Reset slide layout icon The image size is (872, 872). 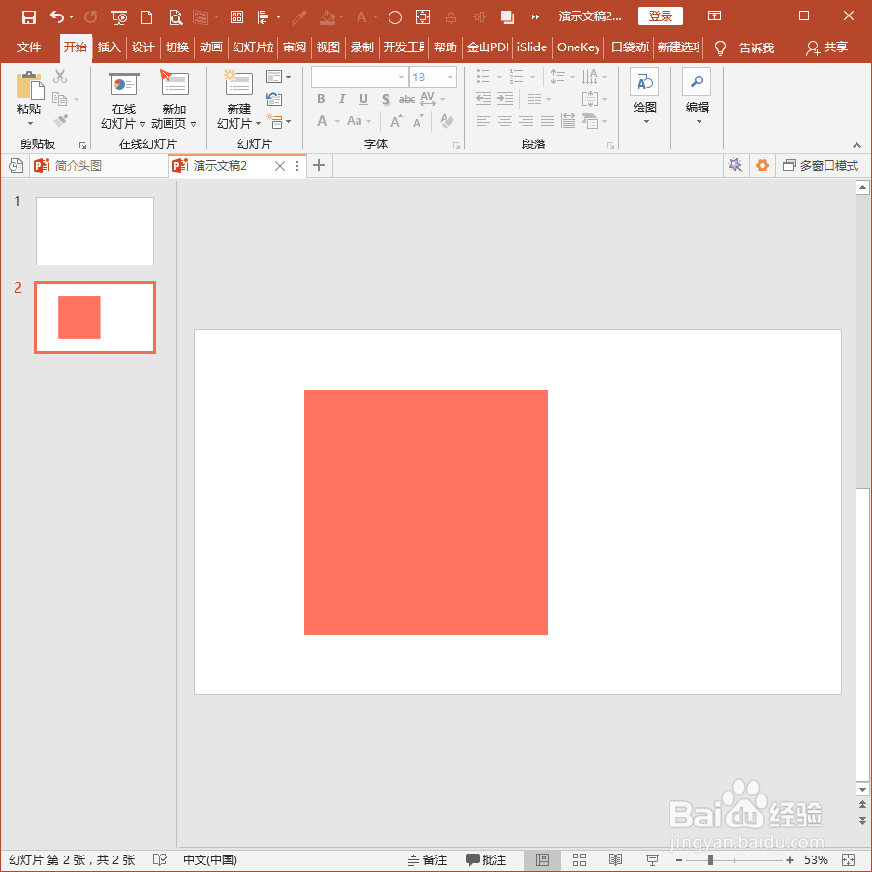[274, 99]
